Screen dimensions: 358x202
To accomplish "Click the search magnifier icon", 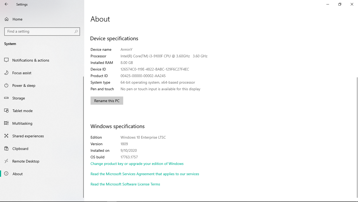I will tap(76, 32).
